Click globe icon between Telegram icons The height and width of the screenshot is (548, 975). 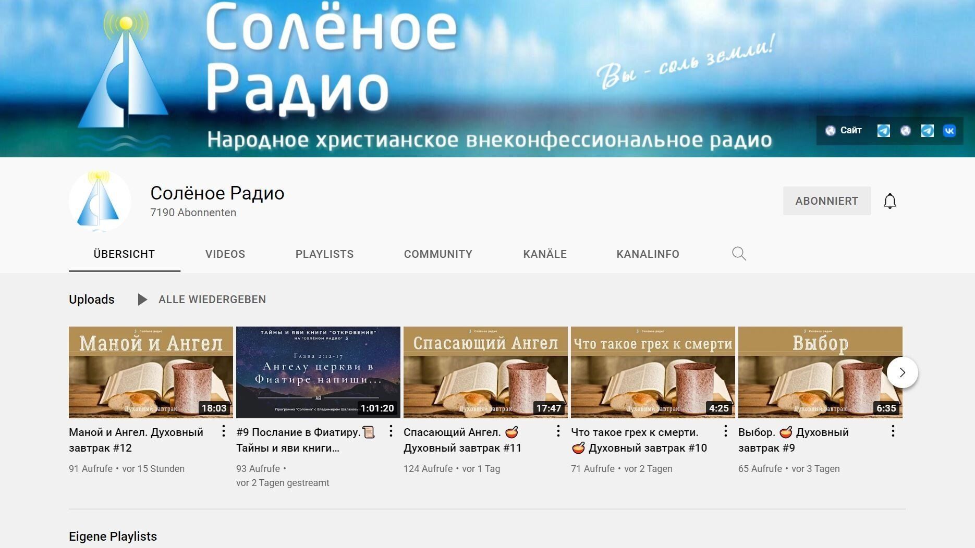click(x=906, y=131)
